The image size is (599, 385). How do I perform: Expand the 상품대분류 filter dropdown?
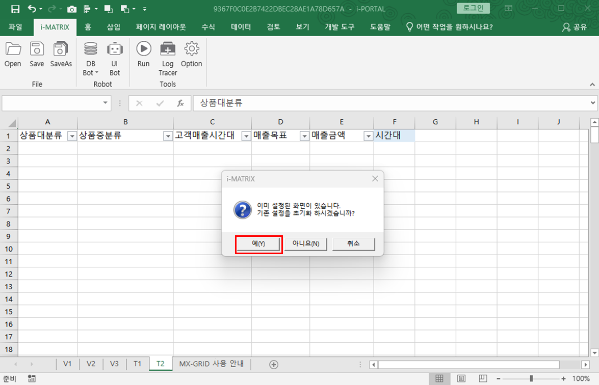tap(72, 136)
